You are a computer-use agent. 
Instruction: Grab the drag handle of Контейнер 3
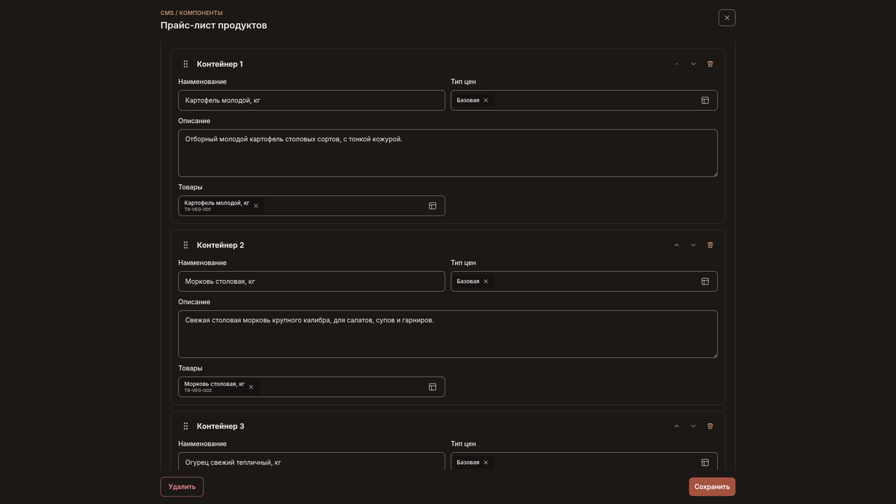click(185, 426)
